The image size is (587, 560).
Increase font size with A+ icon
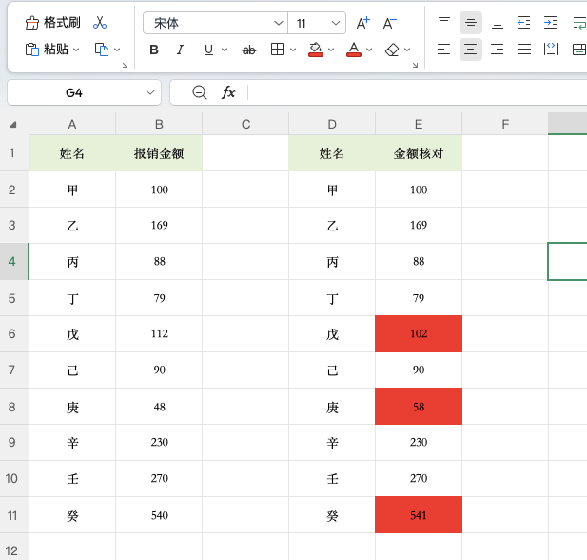[x=362, y=23]
